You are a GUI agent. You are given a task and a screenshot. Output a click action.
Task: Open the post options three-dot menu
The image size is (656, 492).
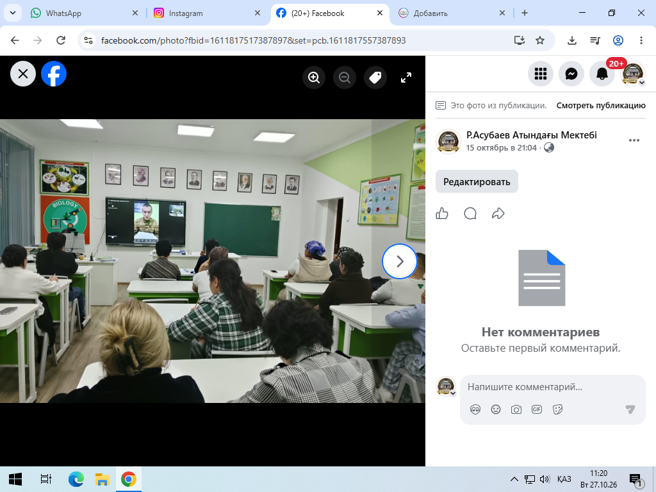click(x=634, y=140)
